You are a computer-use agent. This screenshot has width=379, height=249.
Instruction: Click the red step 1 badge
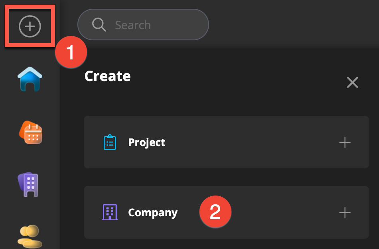[x=71, y=52]
